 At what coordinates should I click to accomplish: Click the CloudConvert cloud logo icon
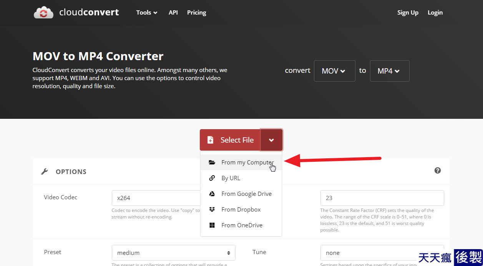pos(43,12)
